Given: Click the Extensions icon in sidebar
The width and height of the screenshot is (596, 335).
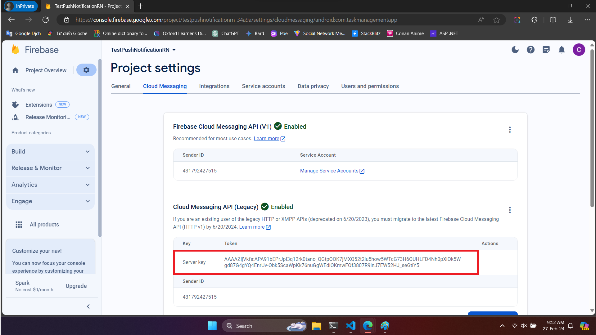Looking at the screenshot, I should (15, 105).
